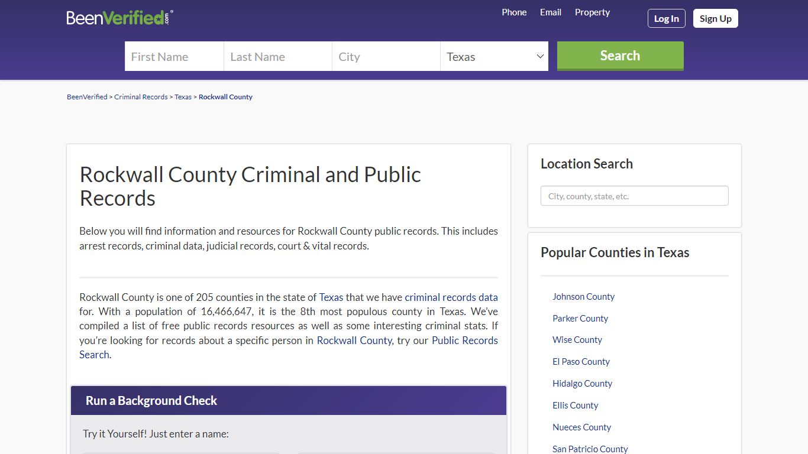Focus the City search field
Viewport: 808px width, 454px height.
[x=386, y=56]
